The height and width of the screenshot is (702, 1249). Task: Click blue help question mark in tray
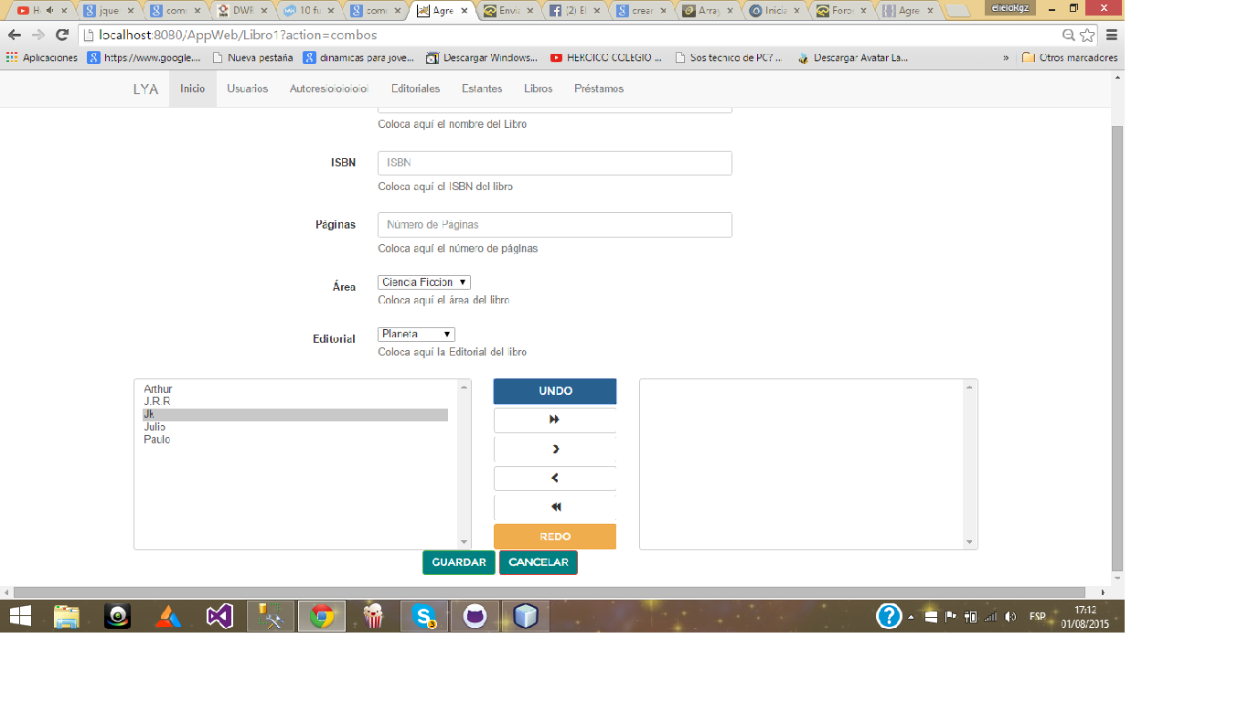[x=889, y=616]
